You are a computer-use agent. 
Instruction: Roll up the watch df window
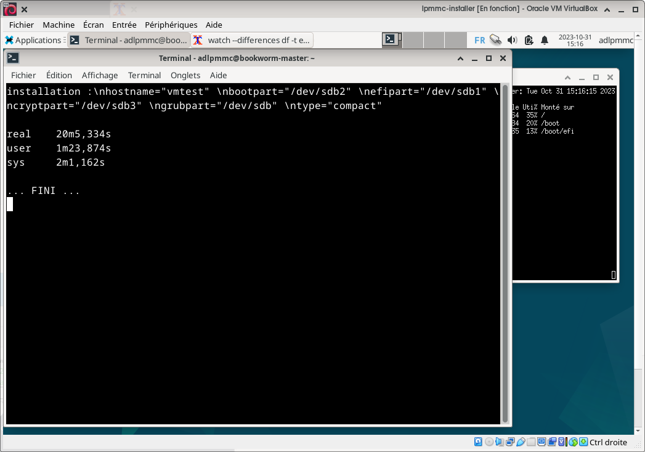567,78
